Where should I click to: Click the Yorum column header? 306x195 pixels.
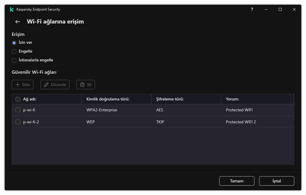(232, 99)
